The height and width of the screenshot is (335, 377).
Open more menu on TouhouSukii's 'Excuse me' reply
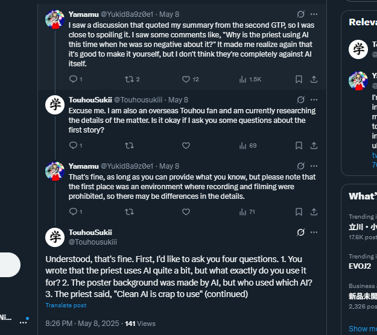[x=314, y=99]
